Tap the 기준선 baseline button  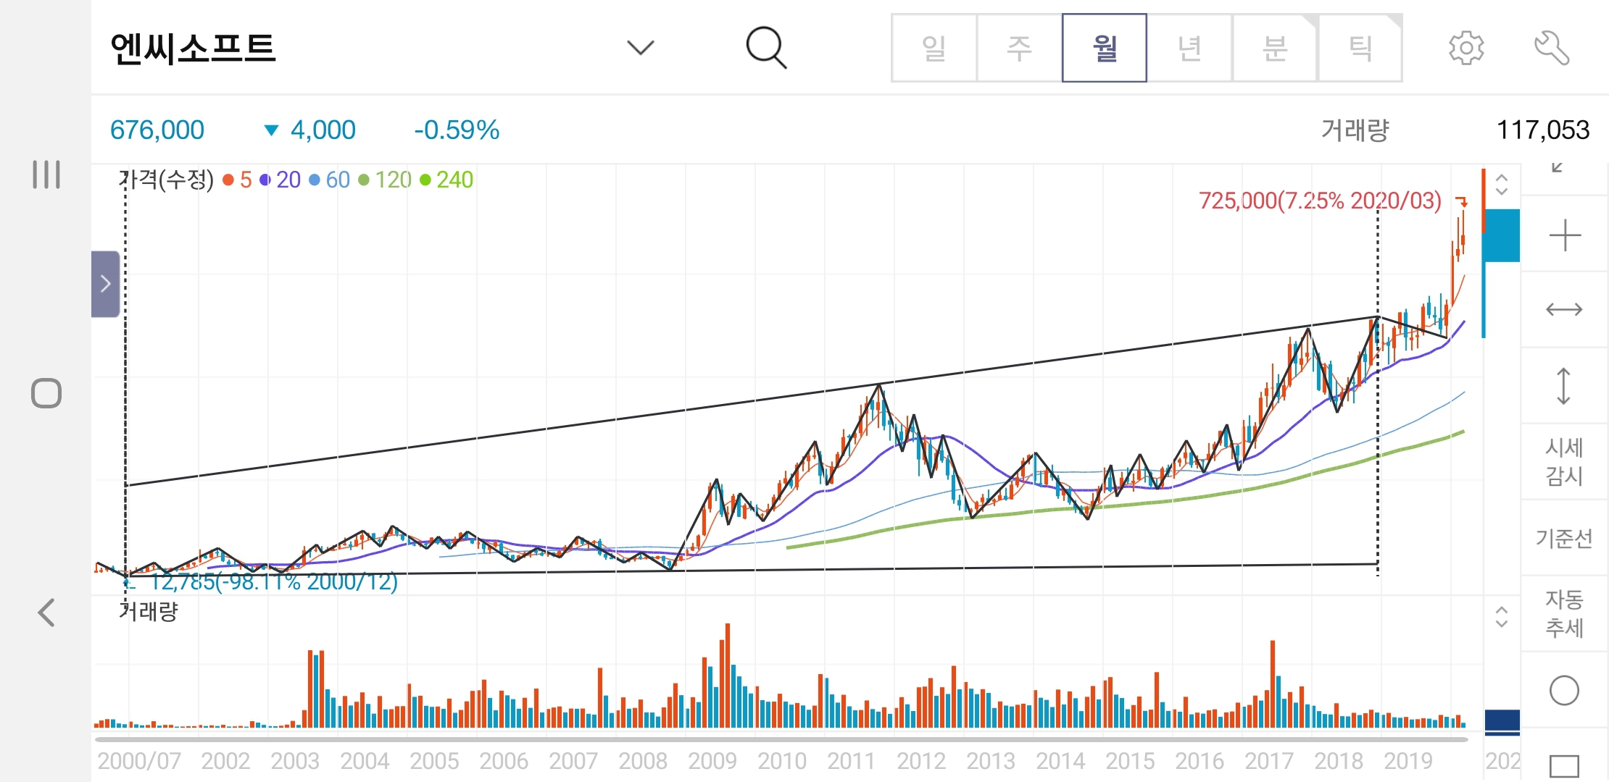click(1565, 538)
